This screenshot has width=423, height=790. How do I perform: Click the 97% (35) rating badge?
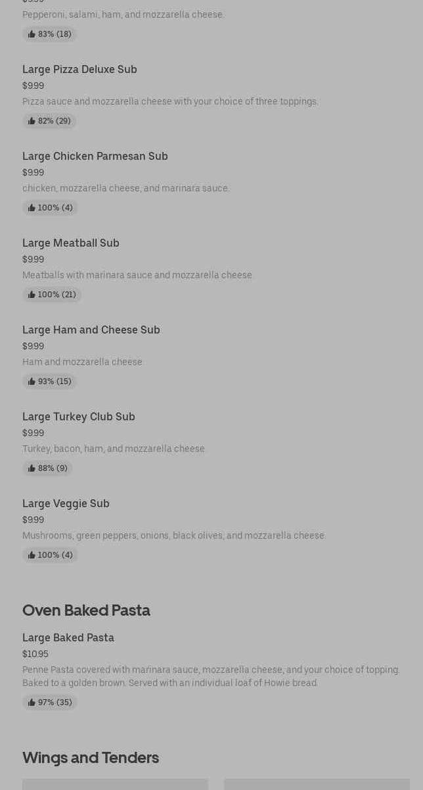[x=50, y=703]
